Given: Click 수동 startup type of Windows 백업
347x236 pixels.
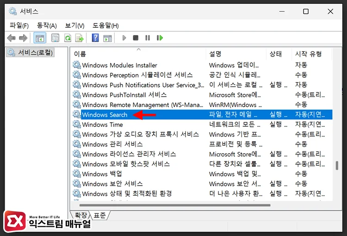Looking at the screenshot, I should [301, 174].
